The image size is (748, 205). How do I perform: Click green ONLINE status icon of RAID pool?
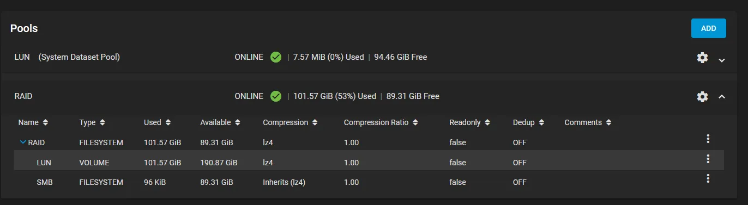[x=276, y=96]
